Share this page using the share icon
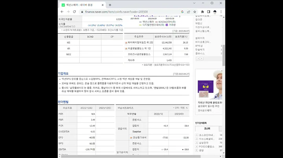This screenshot has width=283, height=158. point(188,12)
